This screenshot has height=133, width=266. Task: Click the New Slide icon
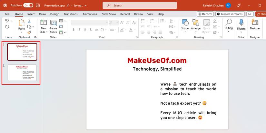click(44, 23)
